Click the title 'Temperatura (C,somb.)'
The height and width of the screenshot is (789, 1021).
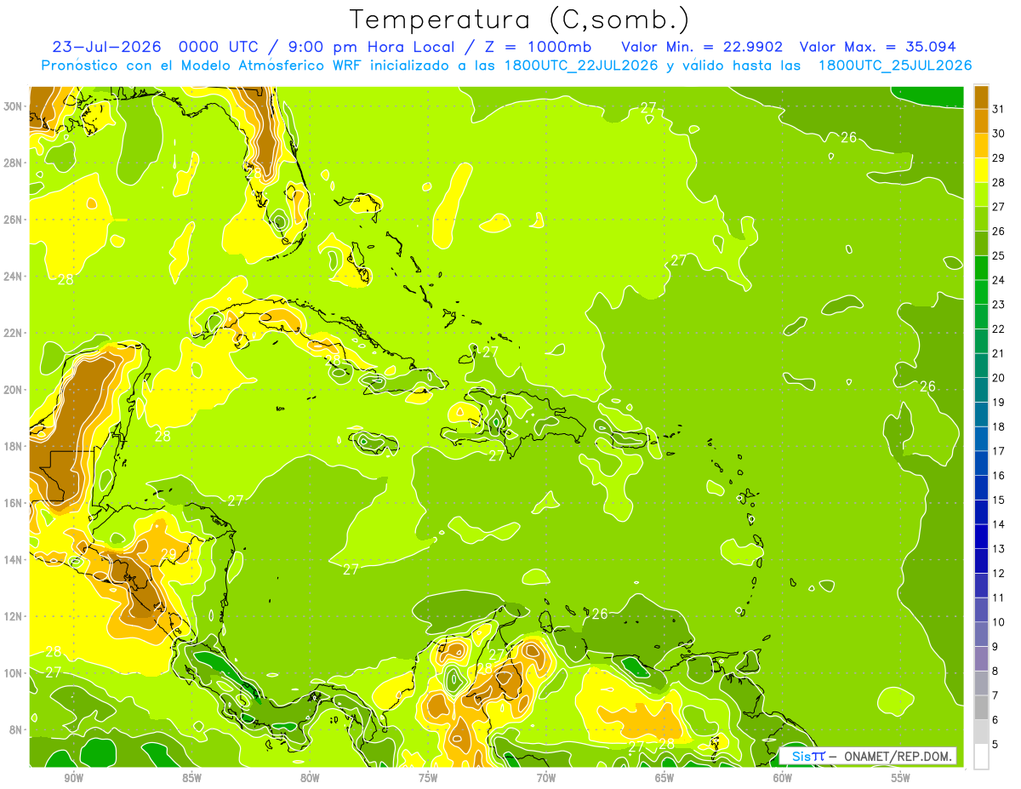(x=519, y=20)
